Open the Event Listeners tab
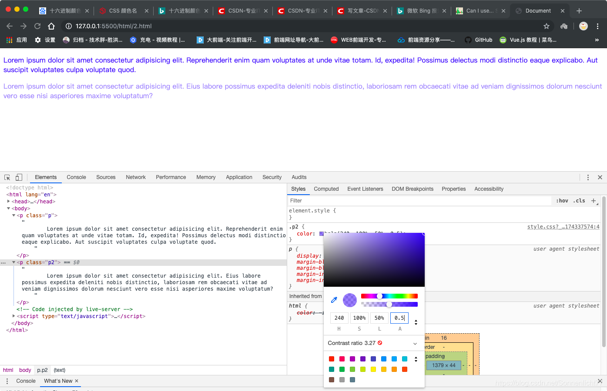The height and width of the screenshot is (391, 607). tap(366, 189)
